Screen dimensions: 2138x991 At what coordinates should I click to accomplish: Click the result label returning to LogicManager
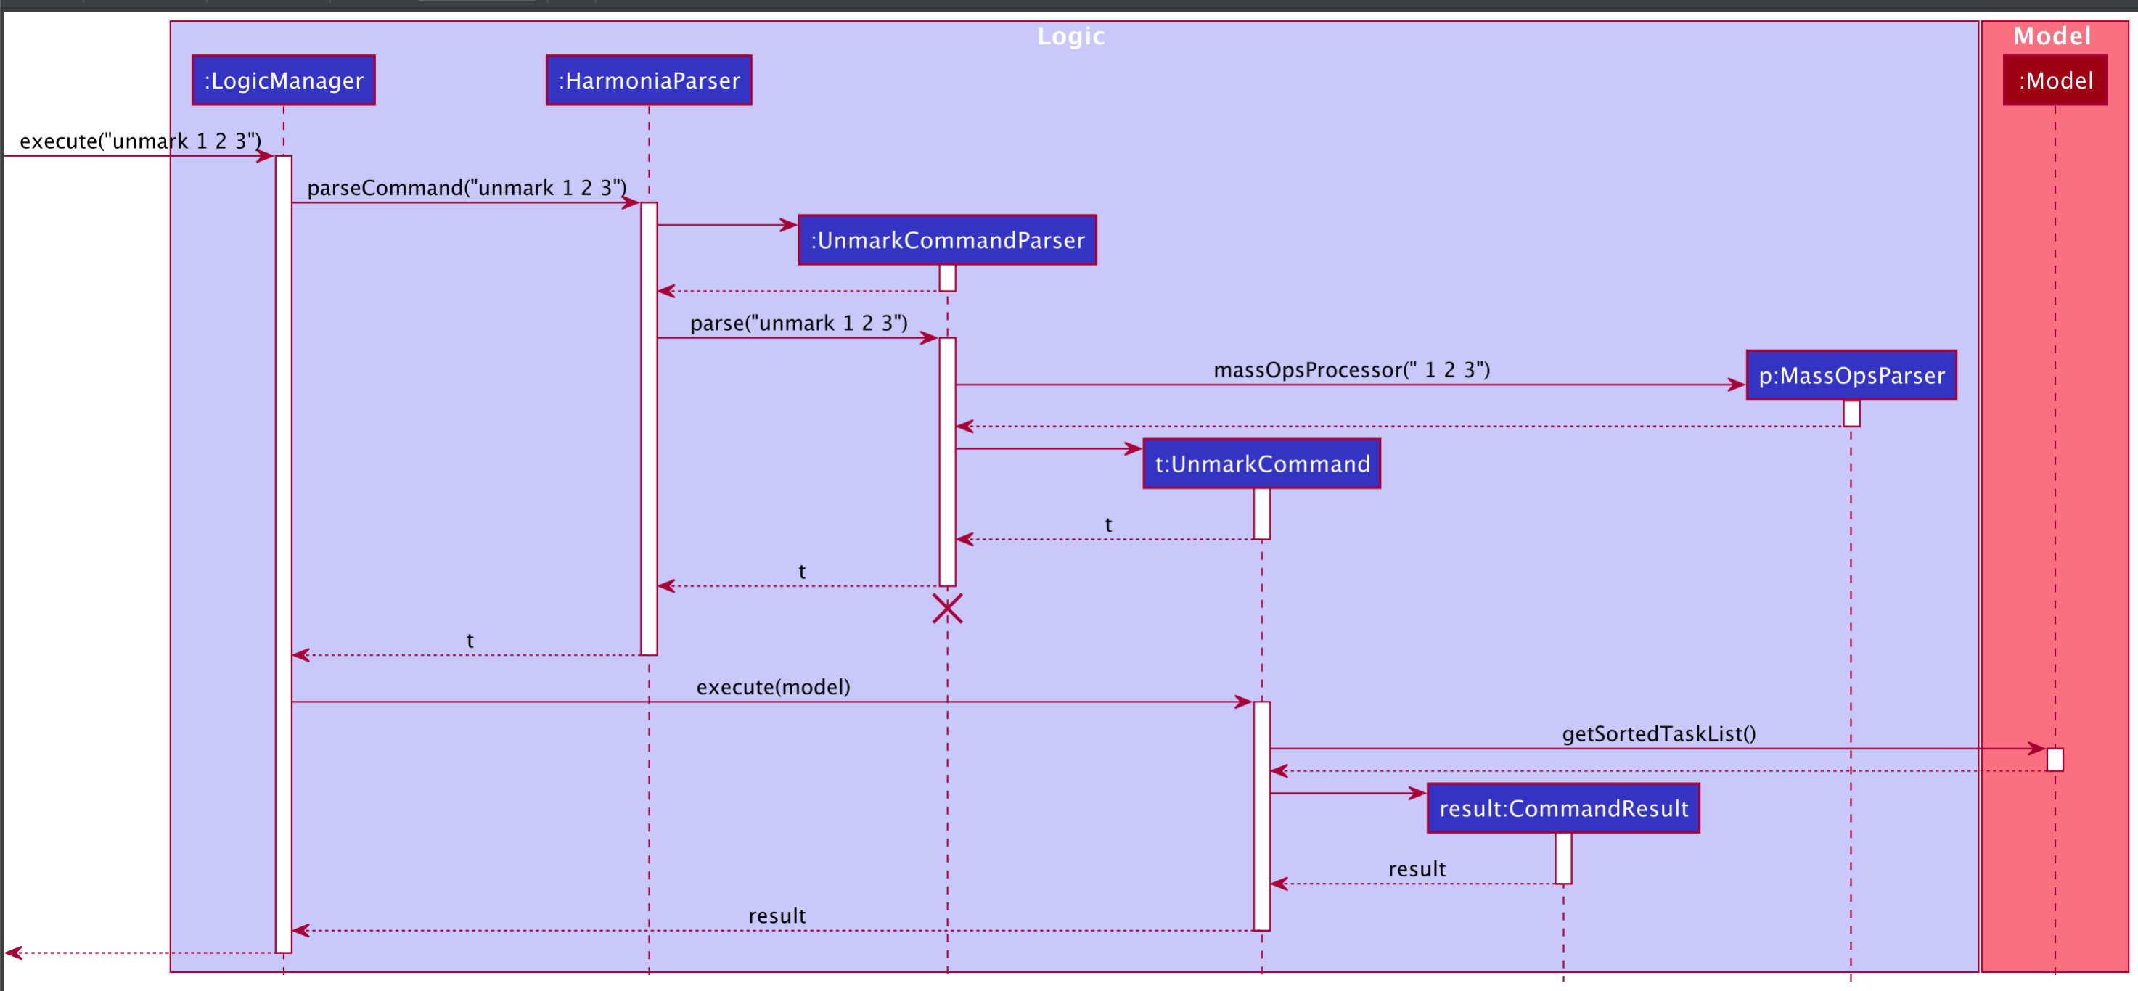(776, 916)
